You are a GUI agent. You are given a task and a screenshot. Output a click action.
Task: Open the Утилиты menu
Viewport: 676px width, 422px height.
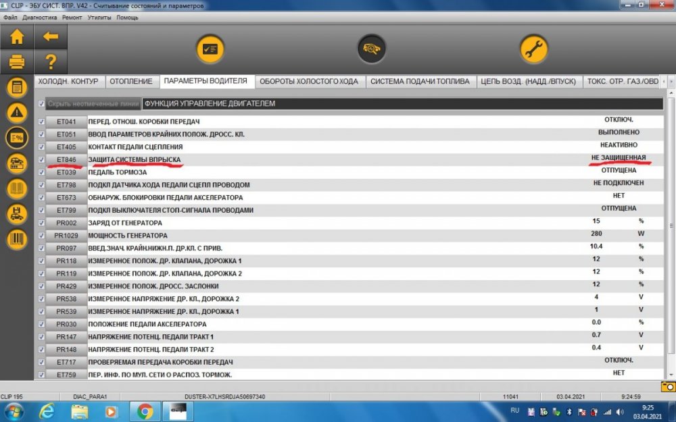[99, 18]
